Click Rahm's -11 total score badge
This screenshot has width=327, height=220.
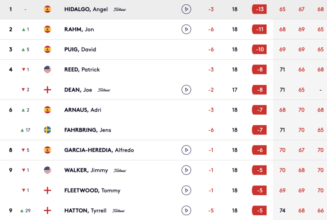pyautogui.click(x=259, y=29)
